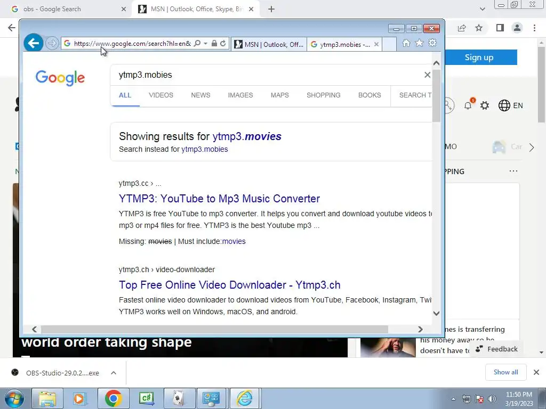Click the MSN Feedback button
Screen dimensions: 546x409
click(496, 349)
